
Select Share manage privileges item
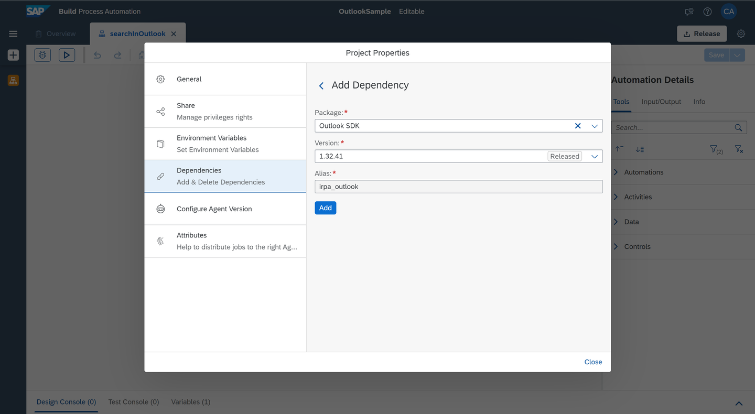pos(225,112)
